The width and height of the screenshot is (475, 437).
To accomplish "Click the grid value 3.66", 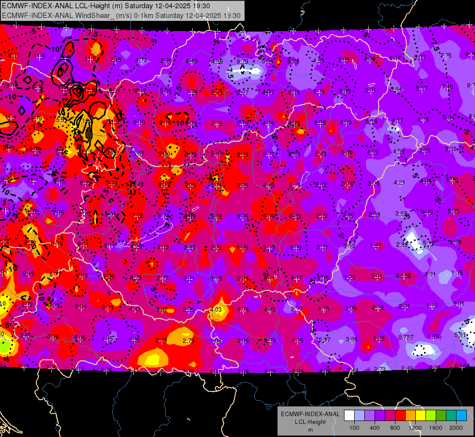I will click(x=352, y=339).
